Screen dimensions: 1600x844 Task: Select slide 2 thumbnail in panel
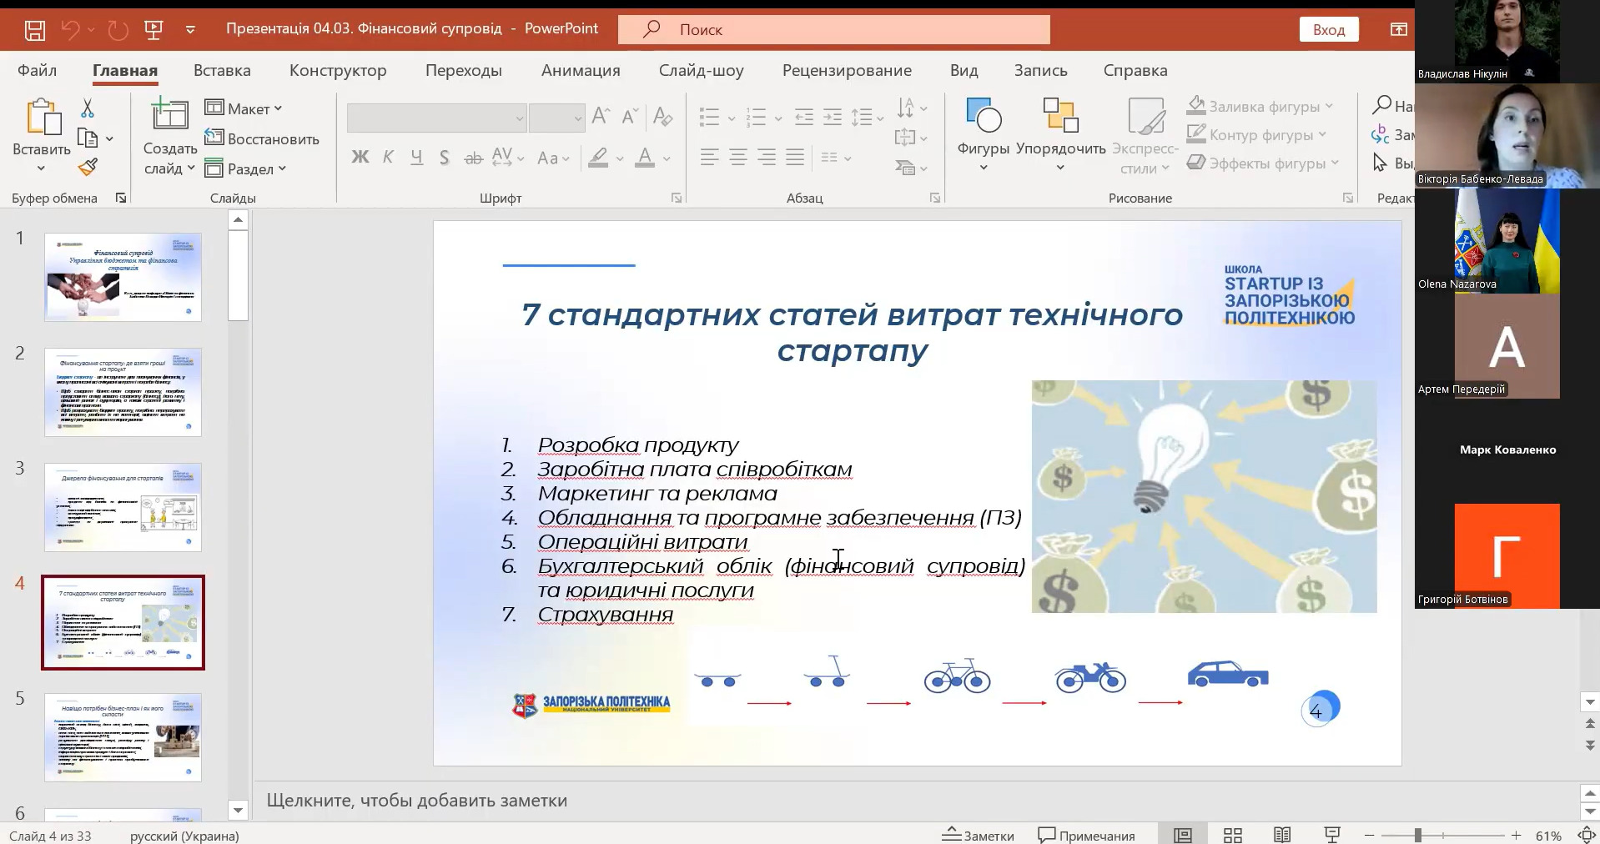(x=123, y=393)
